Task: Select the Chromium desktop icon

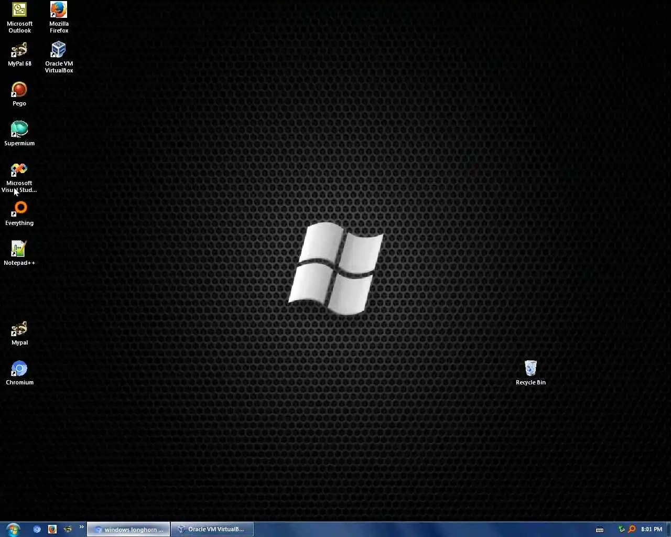Action: [19, 373]
